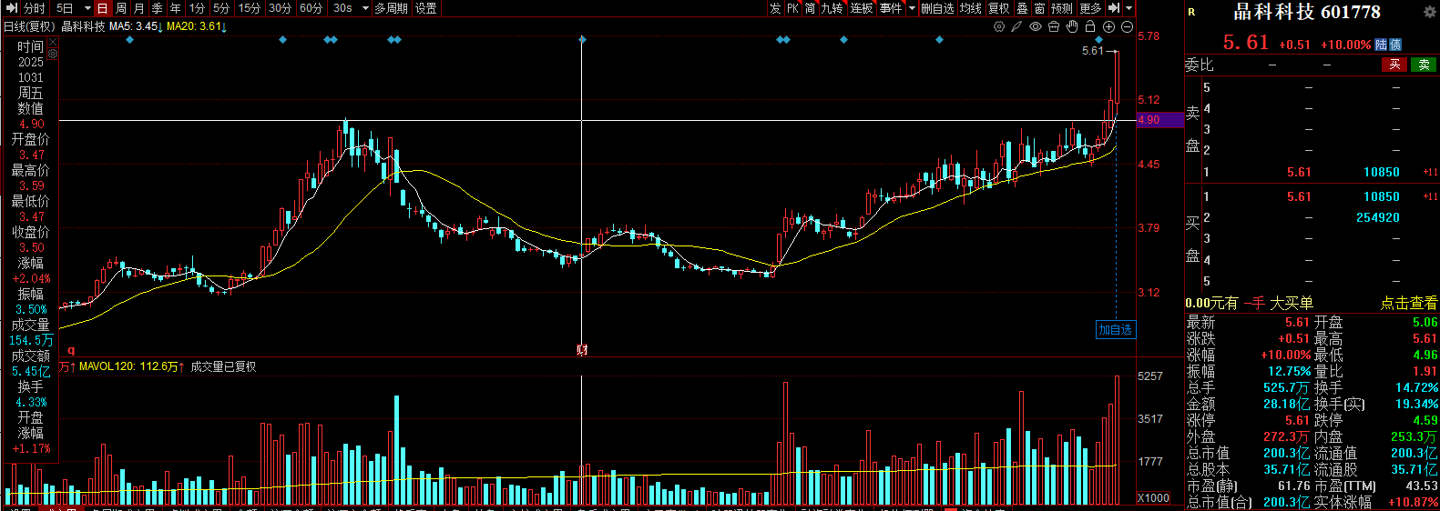Open the toolbox briefcase icon
This screenshot has width=1440, height=511.
coord(1054,26)
